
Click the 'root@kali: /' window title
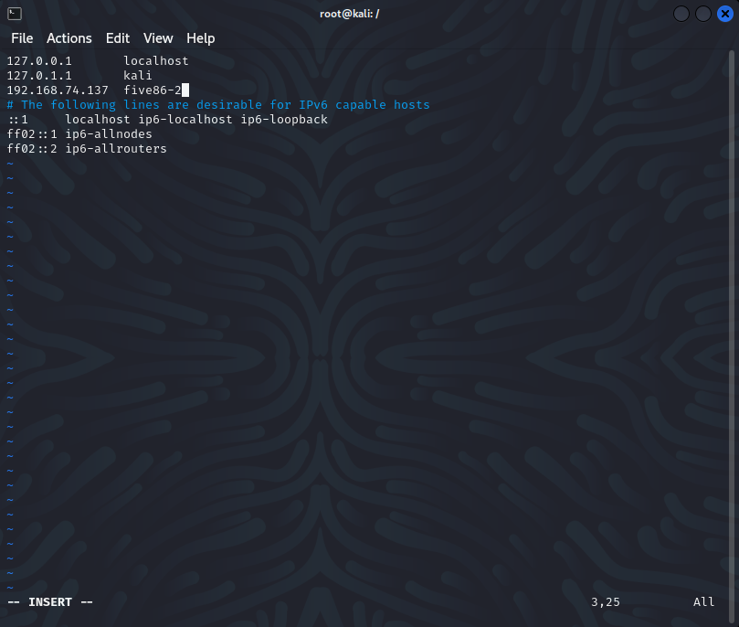pyautogui.click(x=349, y=14)
